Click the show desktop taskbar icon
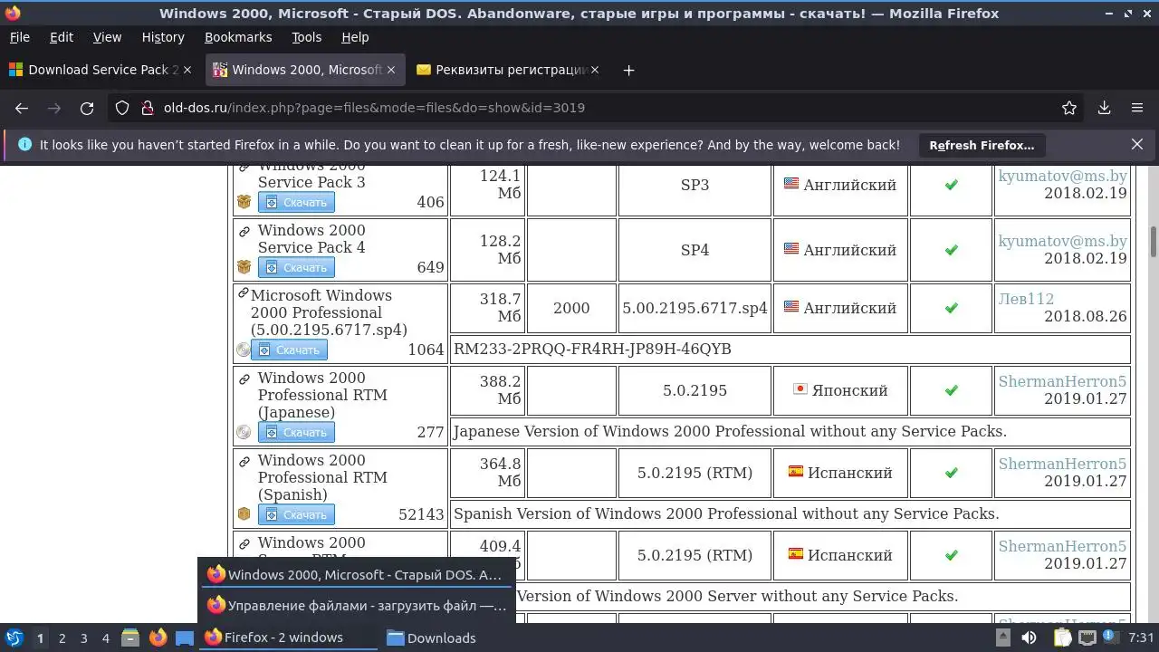This screenshot has height=652, width=1159. pyautogui.click(x=185, y=638)
